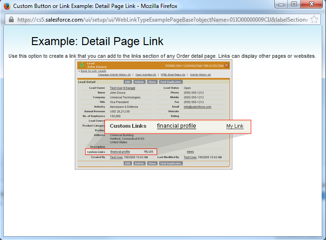Click the Firefox logo in title bar
The height and width of the screenshot is (240, 326).
(x=7, y=6)
